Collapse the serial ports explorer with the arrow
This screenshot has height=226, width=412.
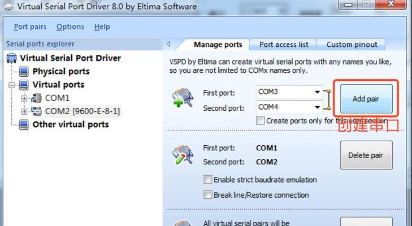tap(168, 44)
